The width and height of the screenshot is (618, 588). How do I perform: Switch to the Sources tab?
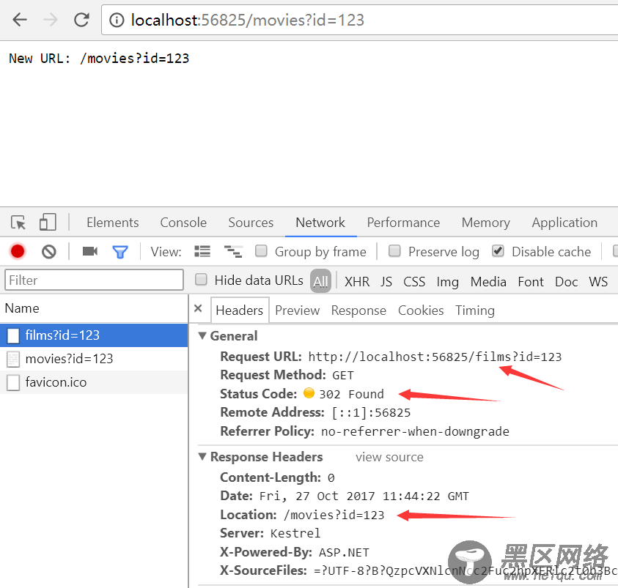coord(251,223)
